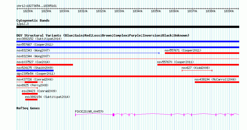
Task: Select nsv8925 (Perry2008) variant label
Action: click(32, 85)
